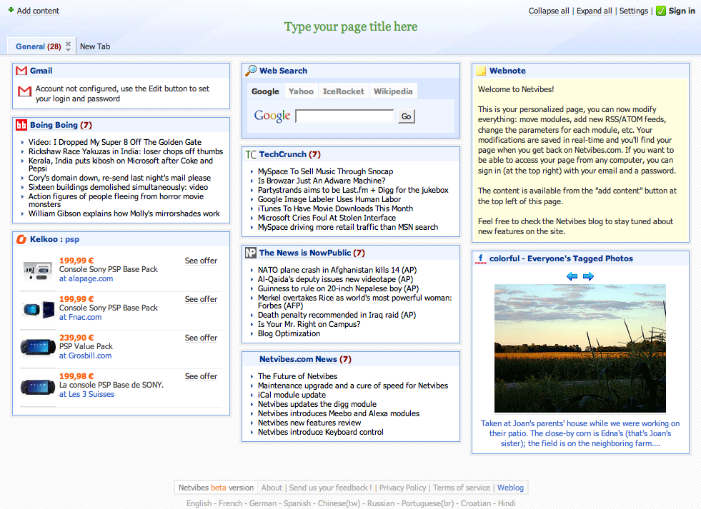Click the TechCrunch TC icon
Viewport: 701px width, 509px height.
tap(251, 154)
